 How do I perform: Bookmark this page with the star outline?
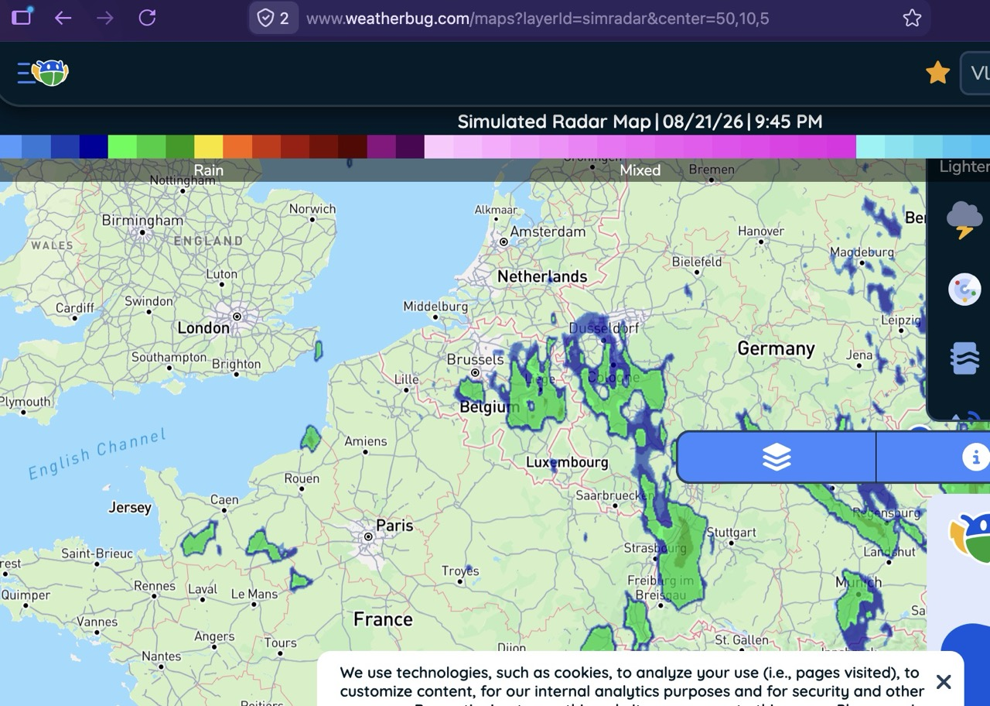tap(913, 18)
